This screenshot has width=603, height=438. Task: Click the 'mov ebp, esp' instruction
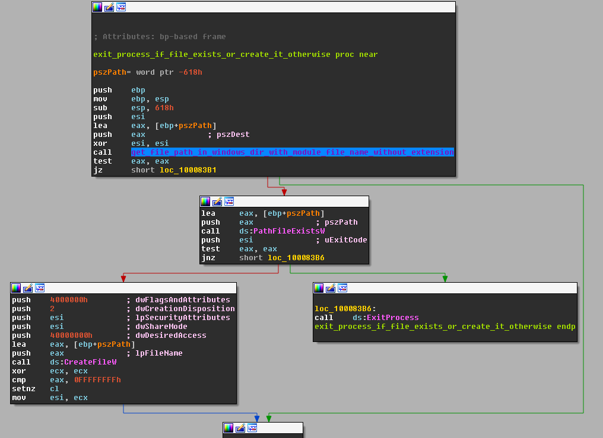pyautogui.click(x=131, y=99)
